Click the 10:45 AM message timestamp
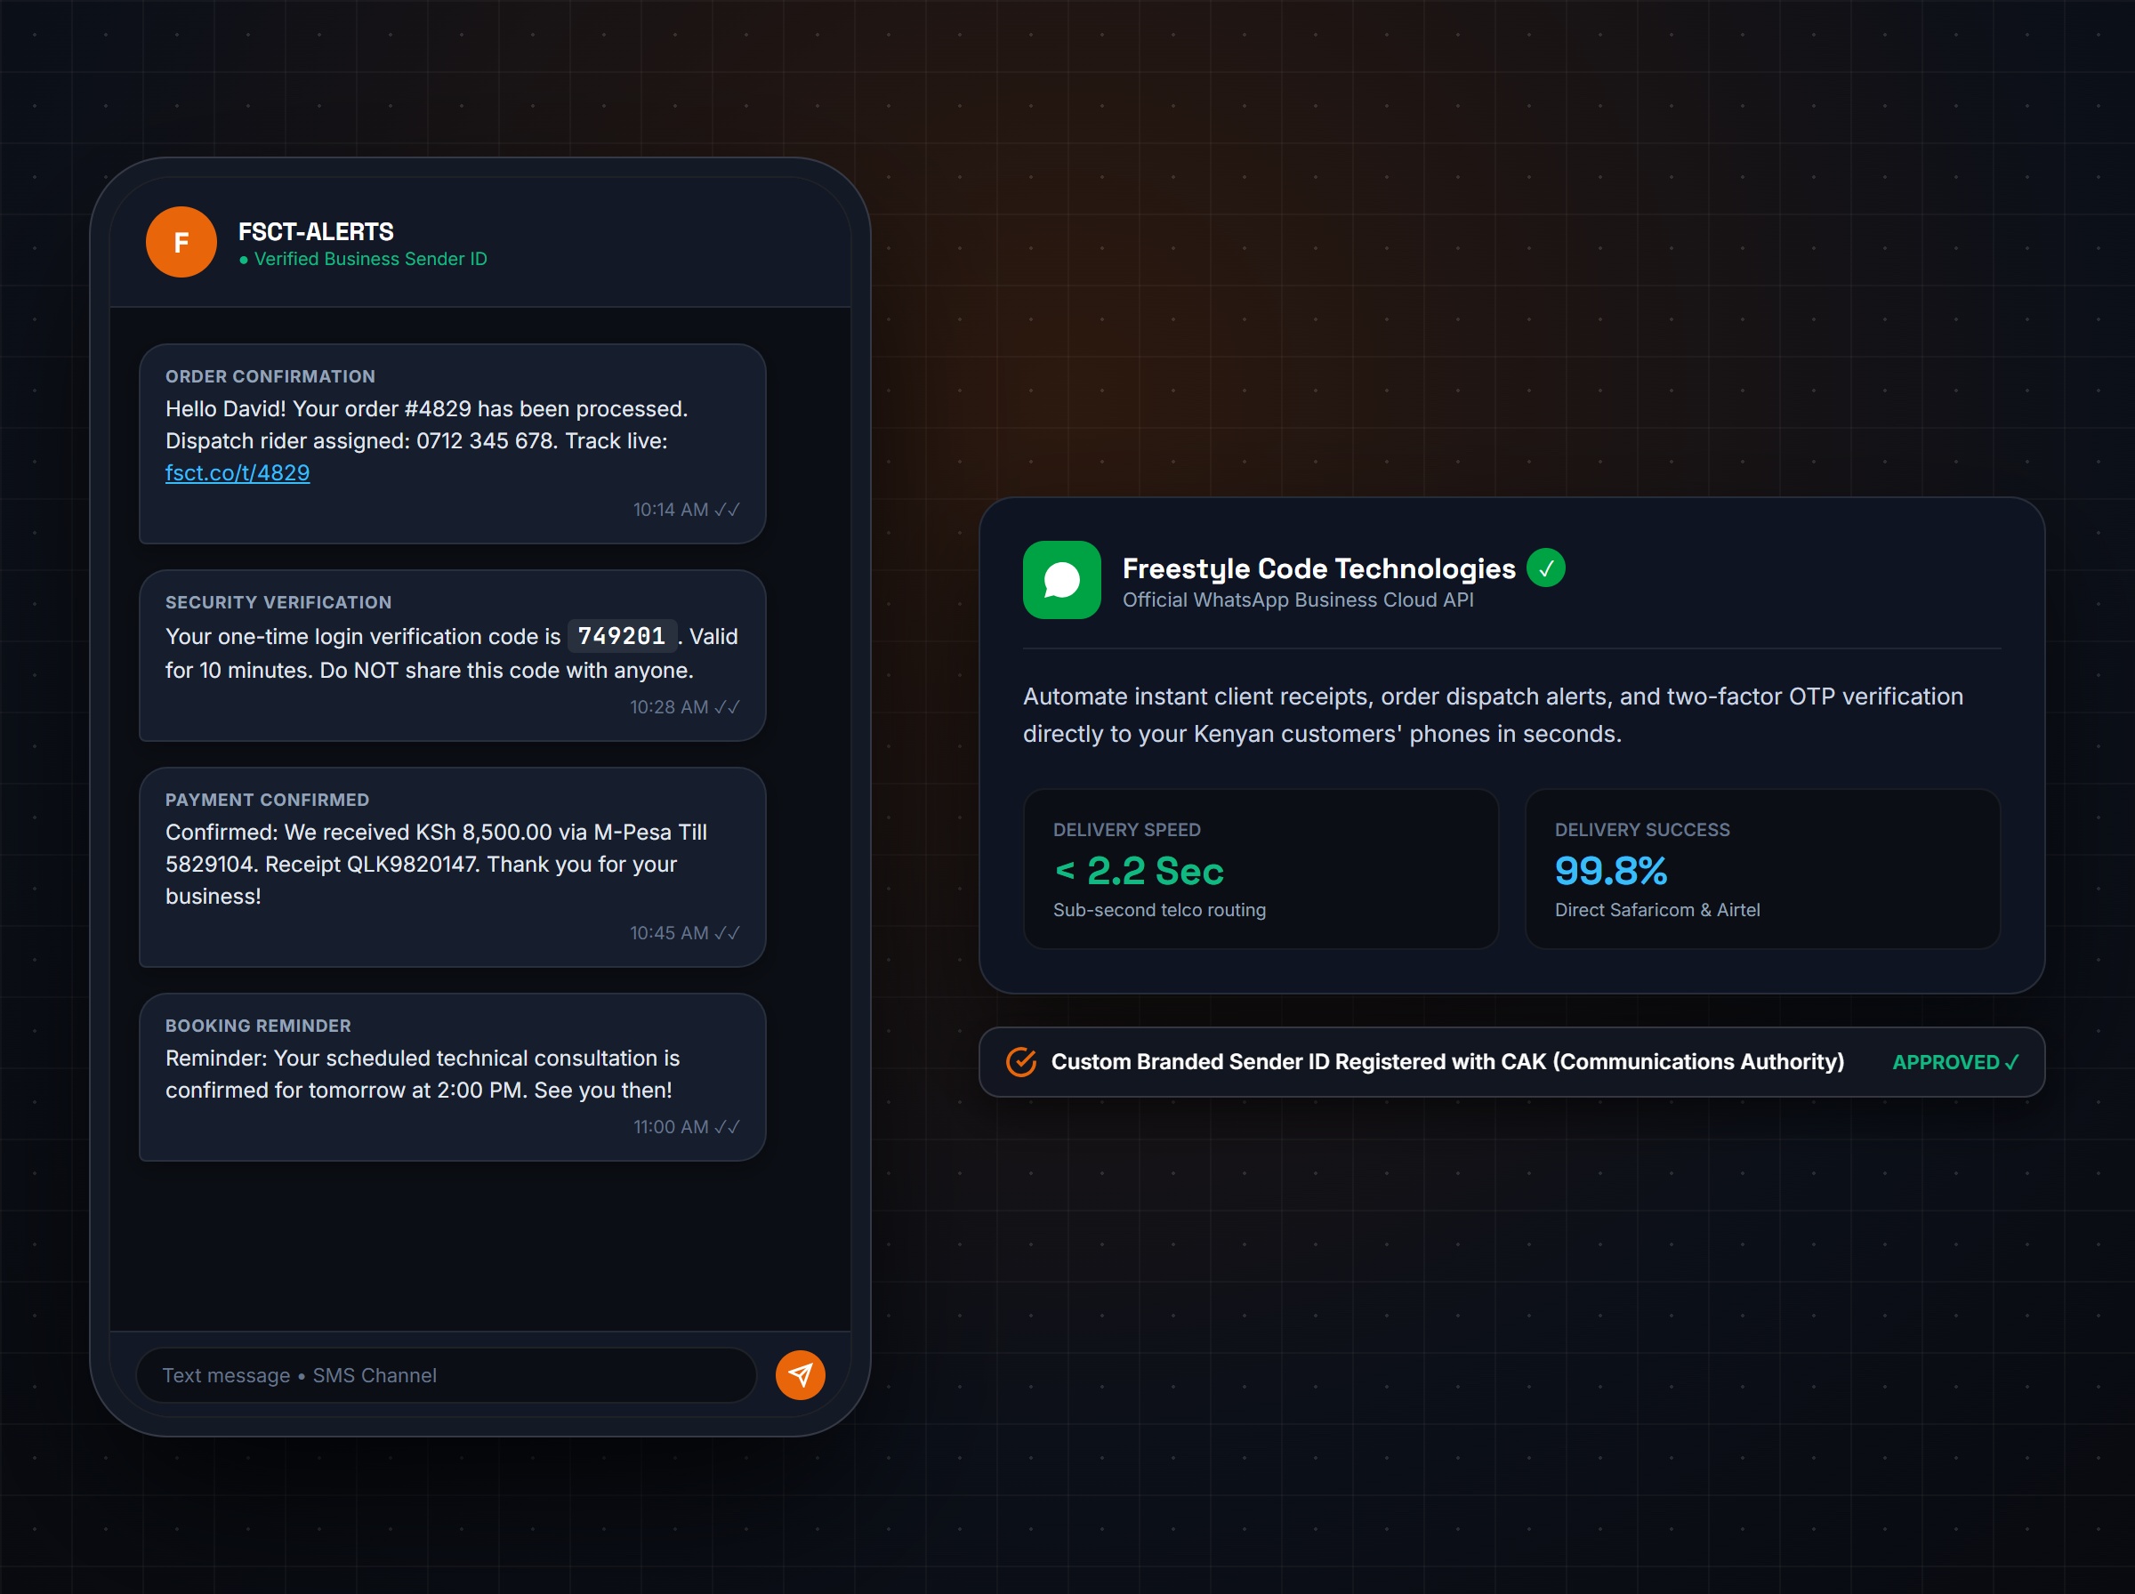Viewport: 2135px width, 1594px height. (669, 933)
